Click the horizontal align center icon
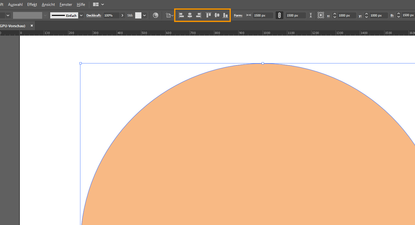This screenshot has height=225, width=415. [190, 15]
